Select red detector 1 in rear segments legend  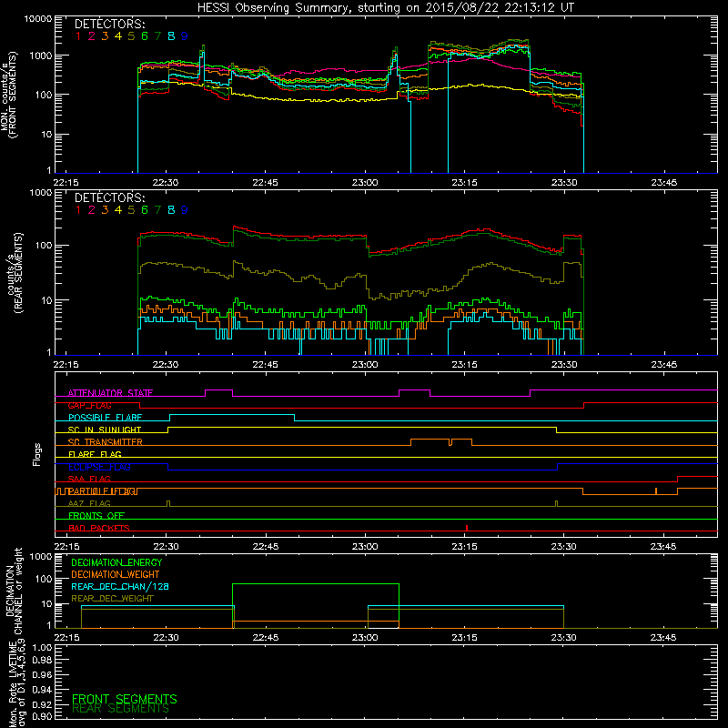coord(78,210)
